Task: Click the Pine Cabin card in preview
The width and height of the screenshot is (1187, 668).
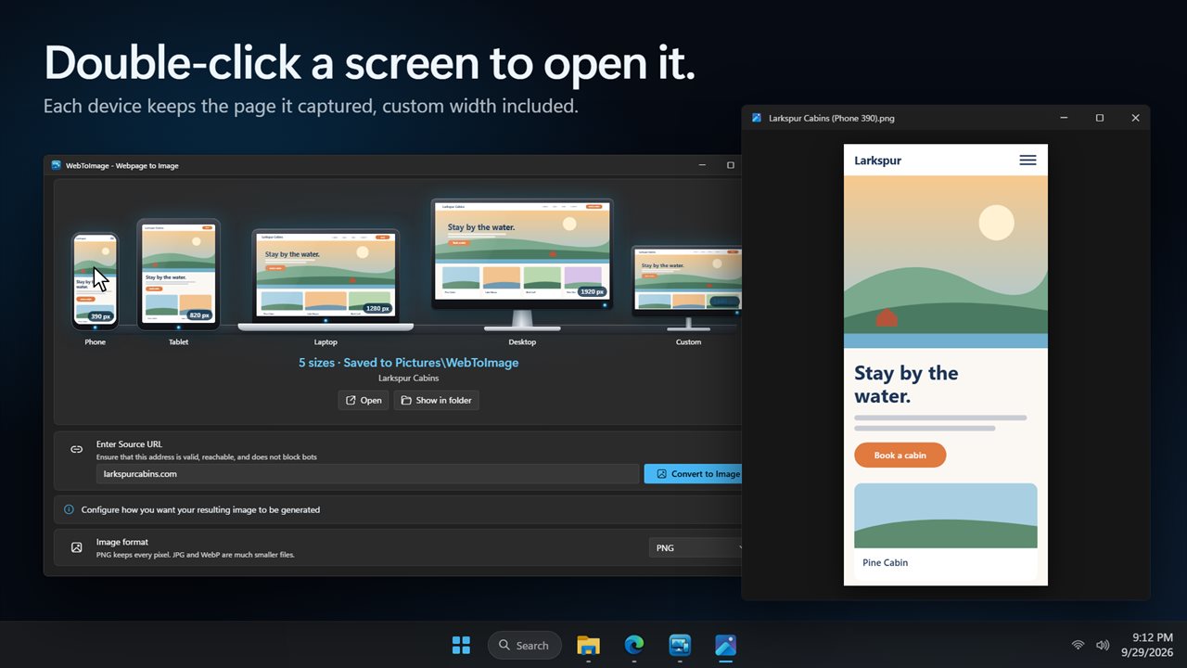Action: click(945, 532)
